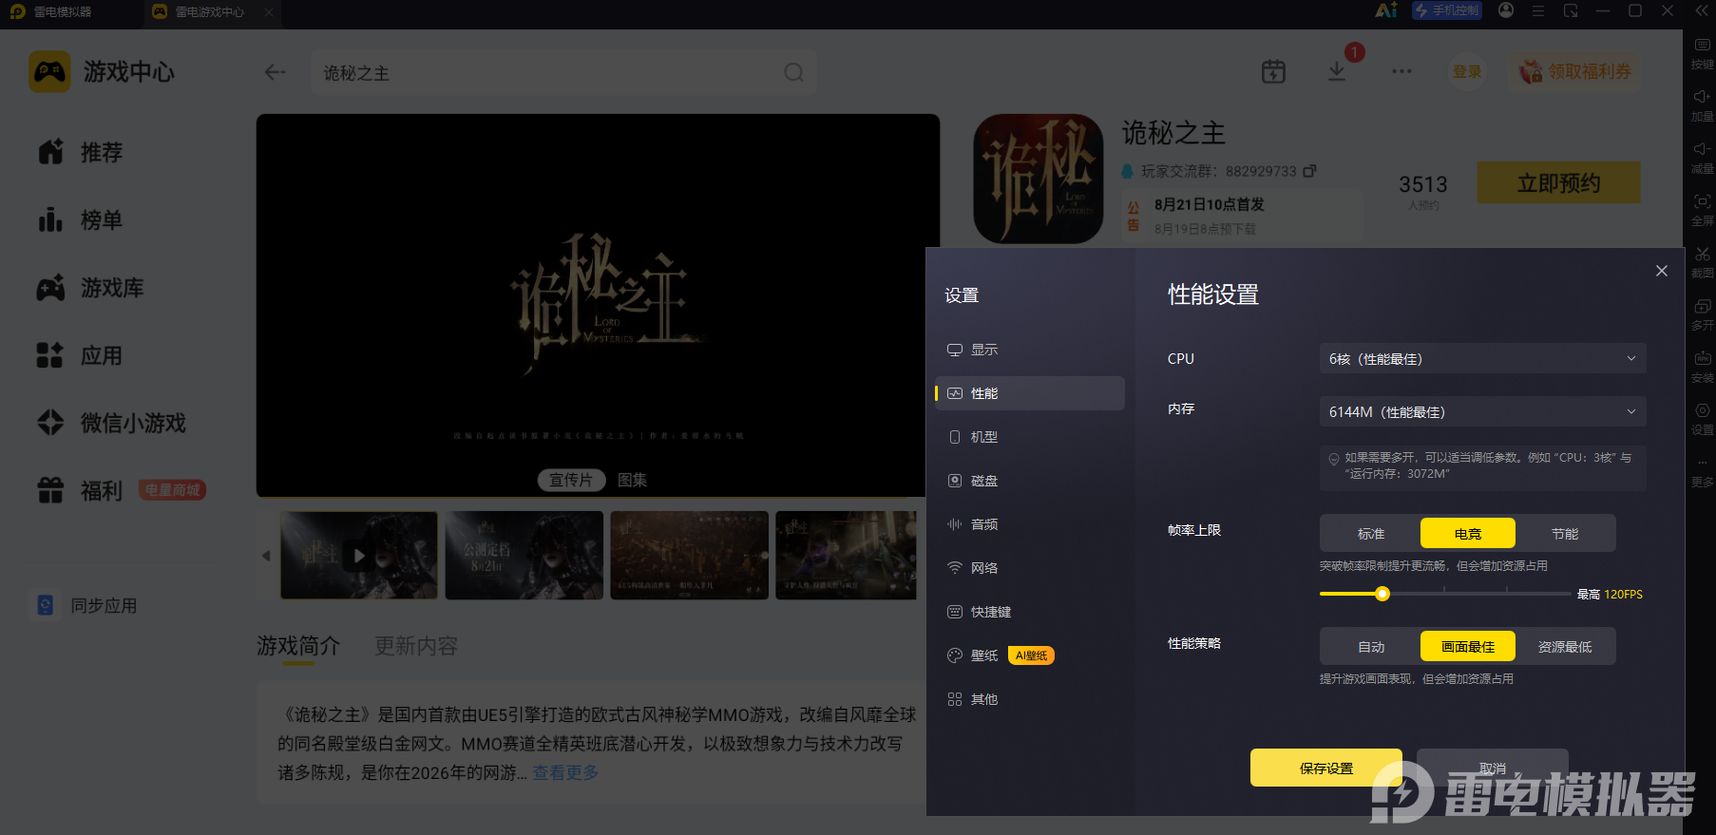Go to 微信小游戏 in game center sidebar
Image resolution: width=1716 pixels, height=835 pixels.
tap(111, 423)
